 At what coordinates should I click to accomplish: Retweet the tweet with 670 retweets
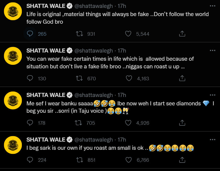click(x=79, y=78)
